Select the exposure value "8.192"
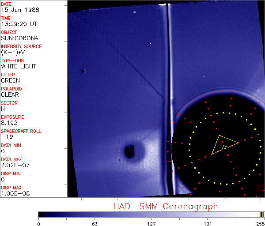Screen dimensions: 265x226 click(9, 123)
